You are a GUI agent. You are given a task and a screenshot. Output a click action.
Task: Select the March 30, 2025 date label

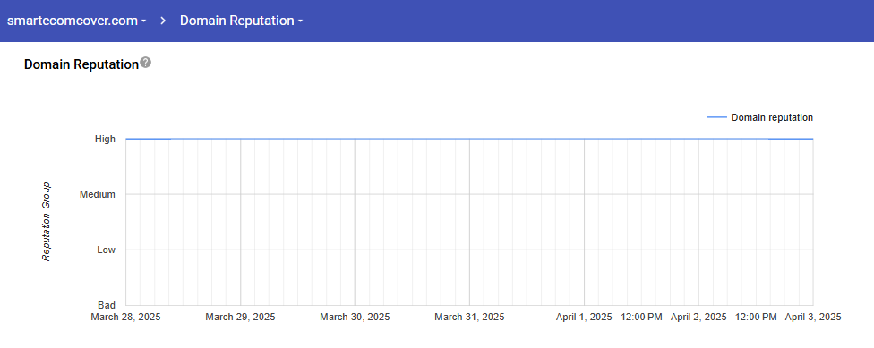tap(355, 317)
